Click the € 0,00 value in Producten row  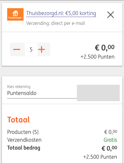tap(111, 132)
